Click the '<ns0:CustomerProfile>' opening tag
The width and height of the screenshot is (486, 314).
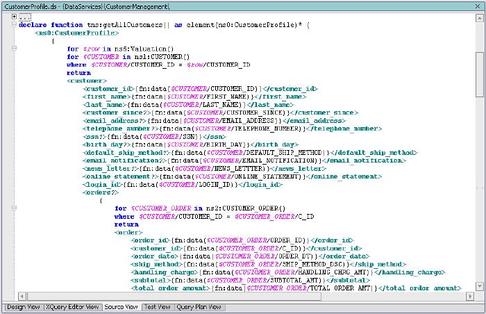pos(77,33)
